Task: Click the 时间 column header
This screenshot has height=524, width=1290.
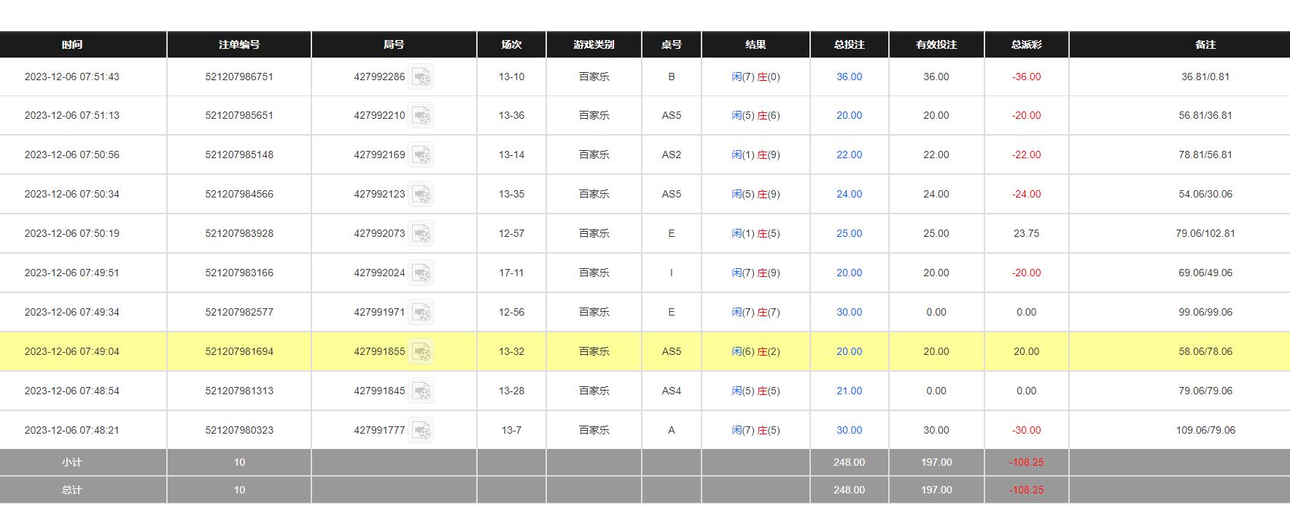Action: coord(71,44)
